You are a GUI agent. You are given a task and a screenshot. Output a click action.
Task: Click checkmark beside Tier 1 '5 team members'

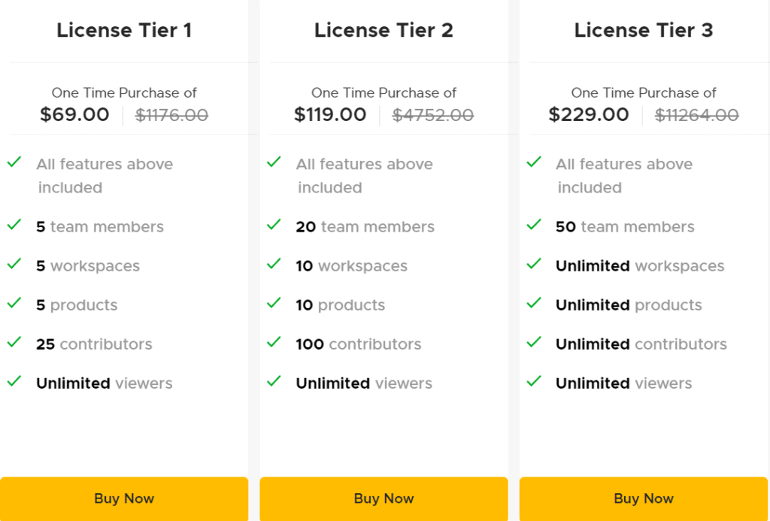(x=14, y=225)
